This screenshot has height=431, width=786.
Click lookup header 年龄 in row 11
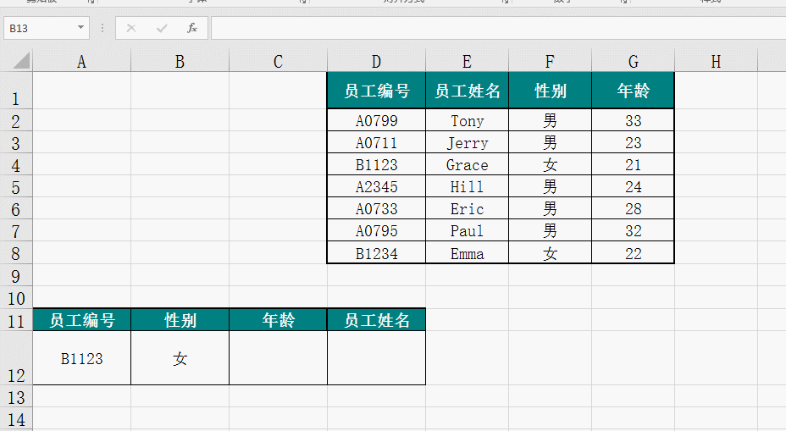278,320
